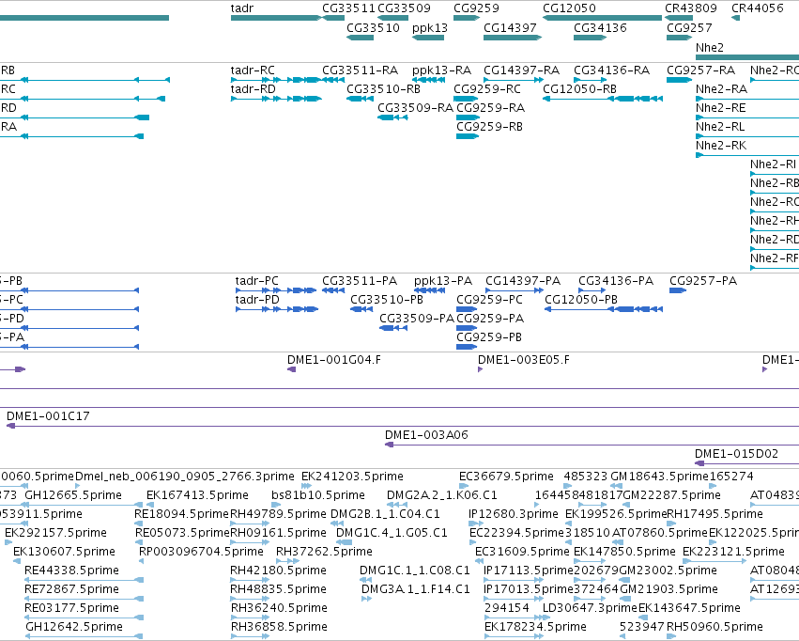Click protein CG9257-PA

[x=678, y=290]
